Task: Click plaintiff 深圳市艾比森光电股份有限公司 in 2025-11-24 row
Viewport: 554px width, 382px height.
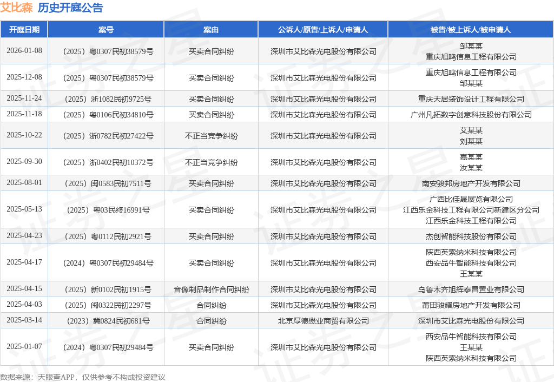Action: [x=324, y=100]
